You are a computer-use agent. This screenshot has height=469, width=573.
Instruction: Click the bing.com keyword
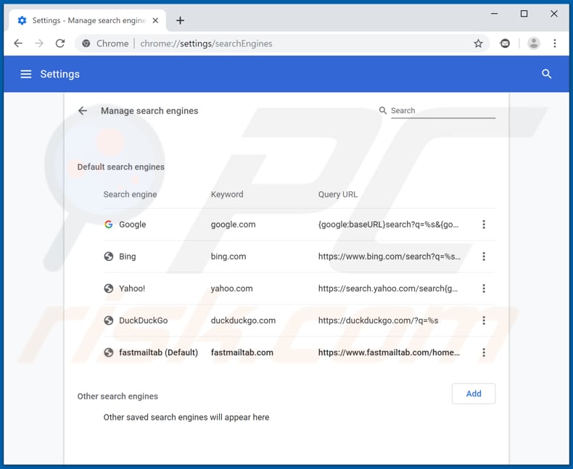228,257
